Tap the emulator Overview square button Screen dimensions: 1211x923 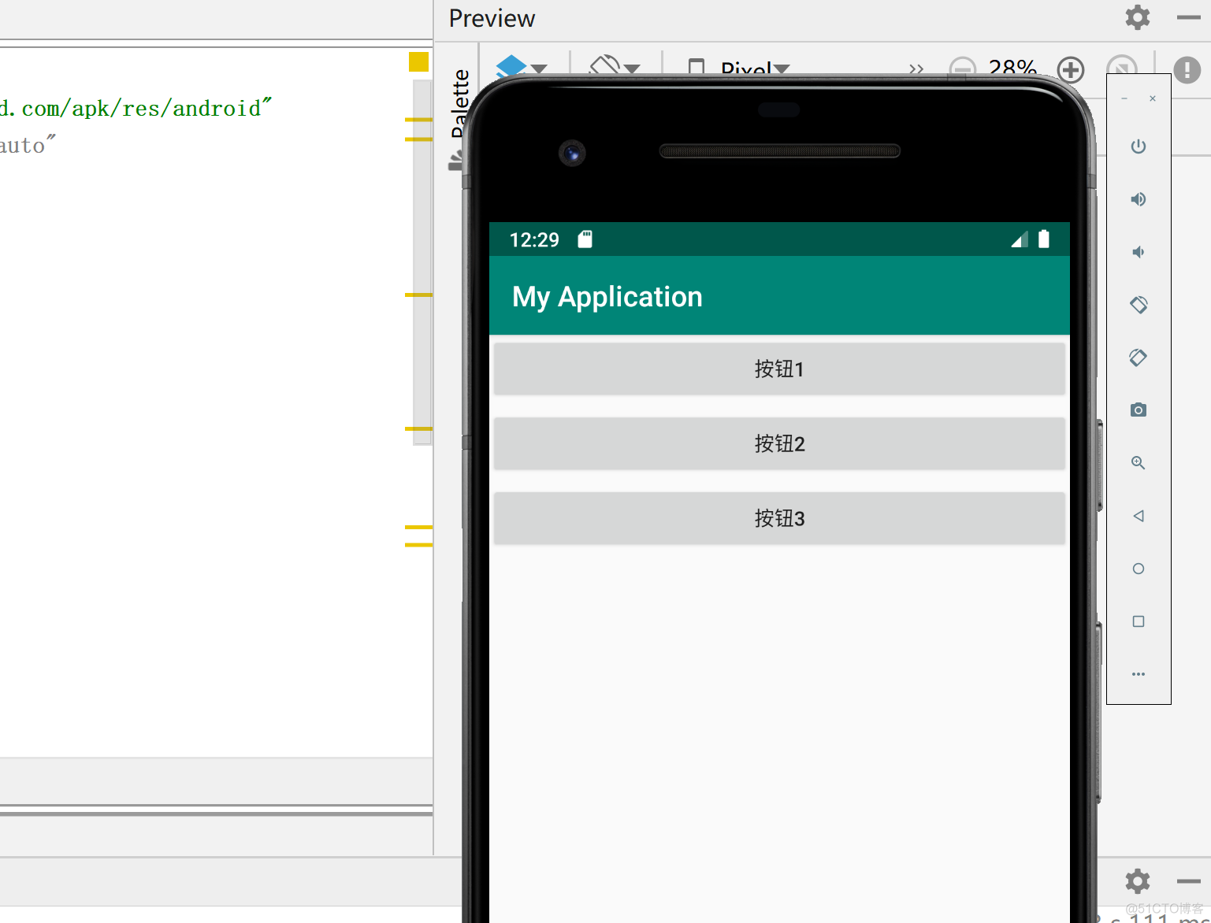(x=1139, y=621)
